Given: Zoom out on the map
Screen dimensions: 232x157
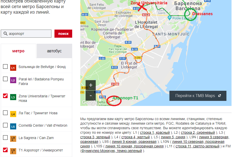Looking at the screenshot, I should tap(91, 96).
